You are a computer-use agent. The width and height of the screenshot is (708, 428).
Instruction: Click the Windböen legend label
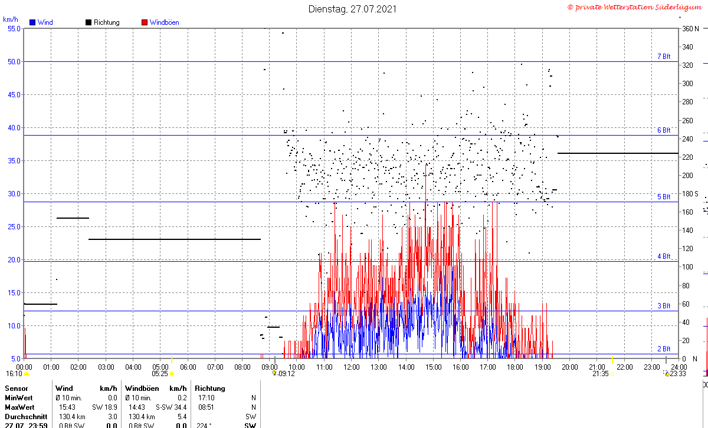(x=164, y=22)
